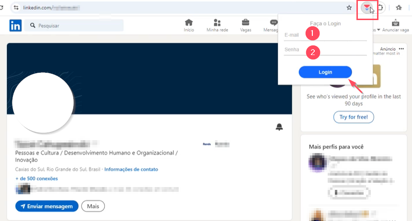Open Minha rede in the navbar

coord(217,25)
